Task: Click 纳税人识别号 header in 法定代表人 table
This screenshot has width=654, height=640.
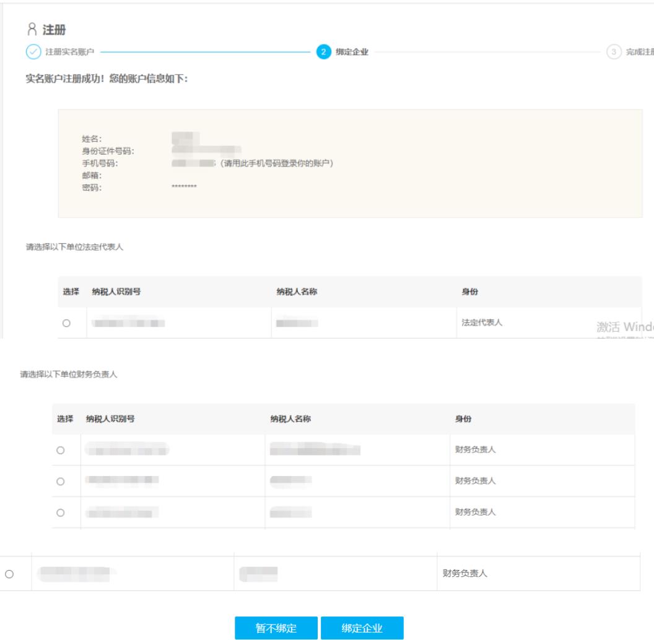Action: click(116, 292)
